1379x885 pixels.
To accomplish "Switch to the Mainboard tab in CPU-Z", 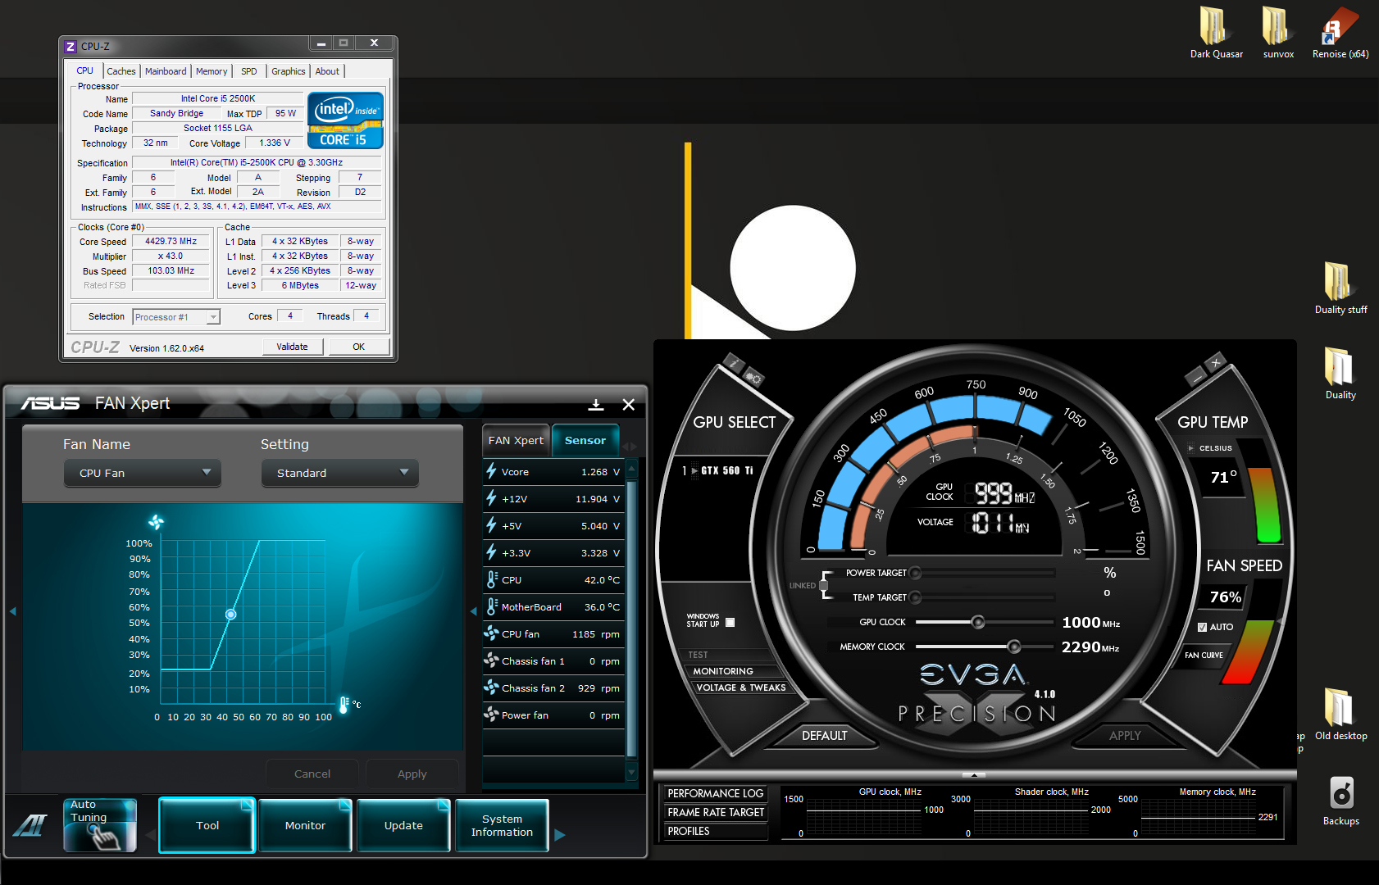I will [x=166, y=71].
